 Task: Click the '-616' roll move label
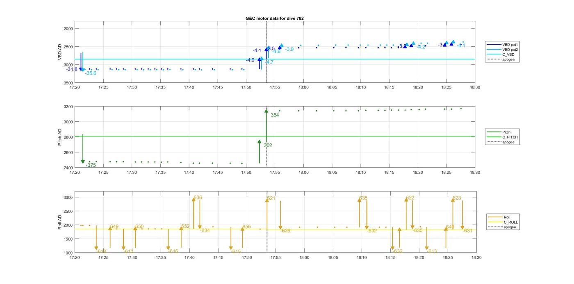tap(173, 252)
